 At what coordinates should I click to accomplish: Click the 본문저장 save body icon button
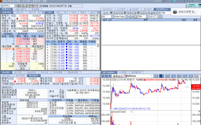pos(116,13)
